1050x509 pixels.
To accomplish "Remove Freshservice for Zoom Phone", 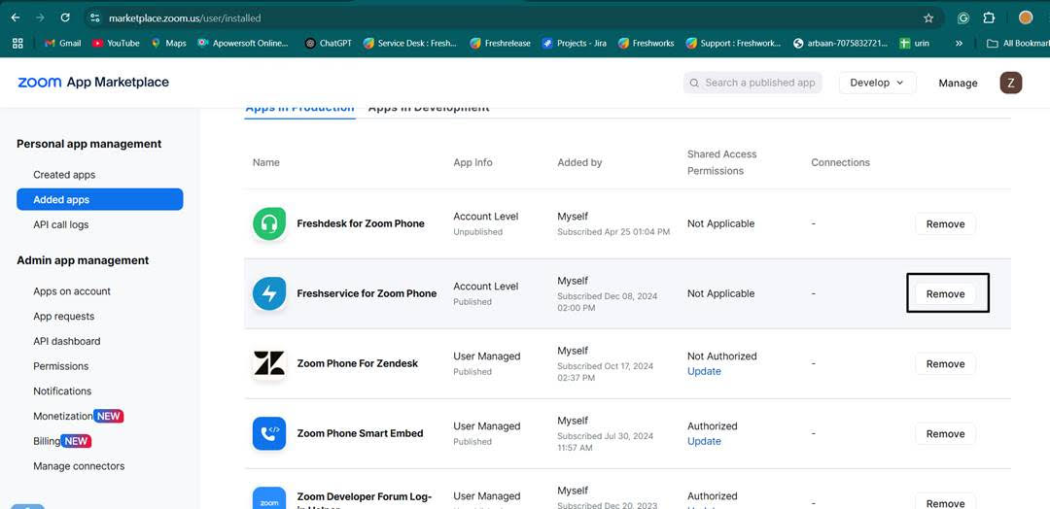I will (946, 293).
